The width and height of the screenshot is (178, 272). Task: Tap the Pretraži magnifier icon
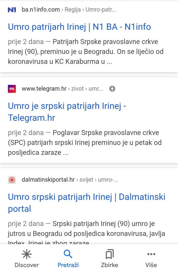tap(68, 254)
